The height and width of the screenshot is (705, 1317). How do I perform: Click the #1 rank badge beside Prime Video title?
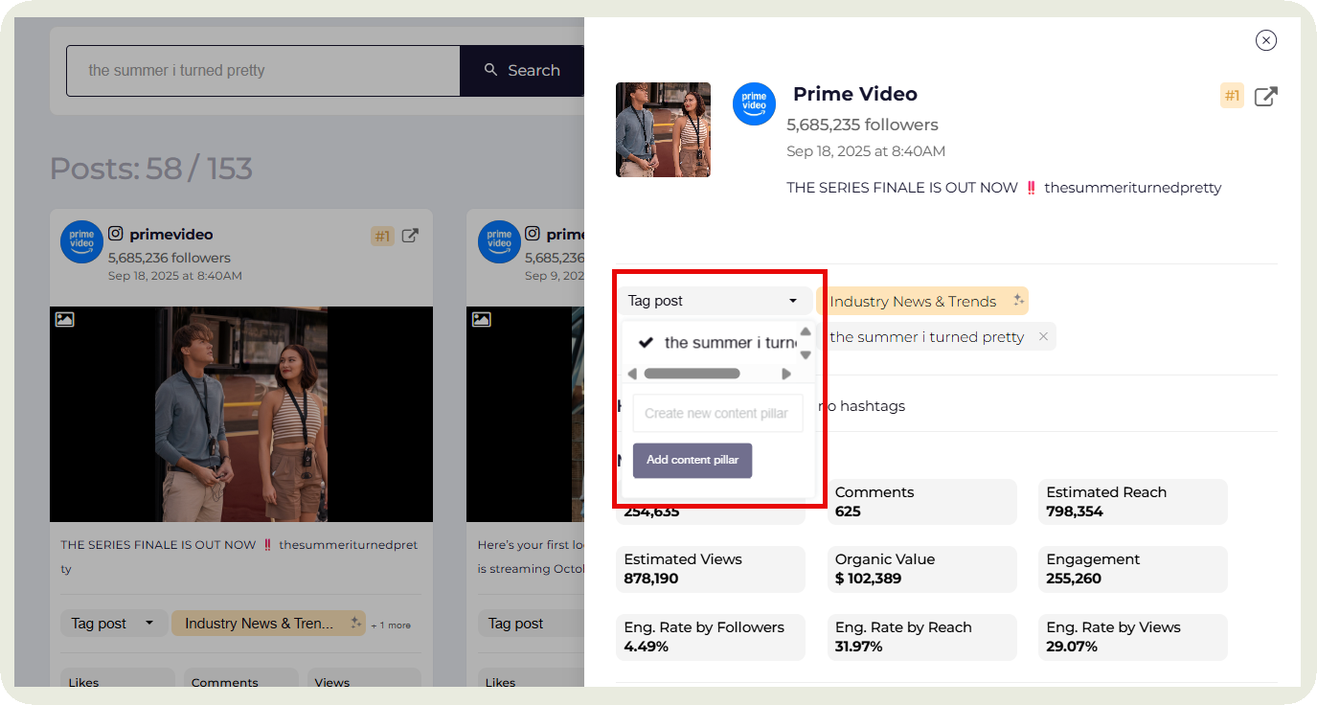1232,96
